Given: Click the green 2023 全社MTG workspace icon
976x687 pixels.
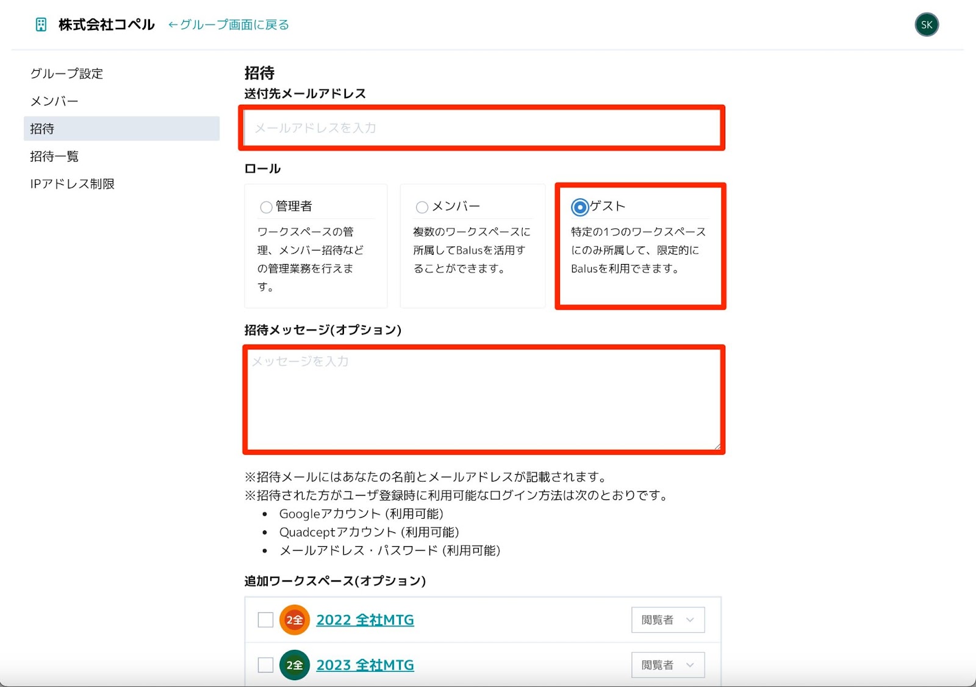Looking at the screenshot, I should pos(295,665).
